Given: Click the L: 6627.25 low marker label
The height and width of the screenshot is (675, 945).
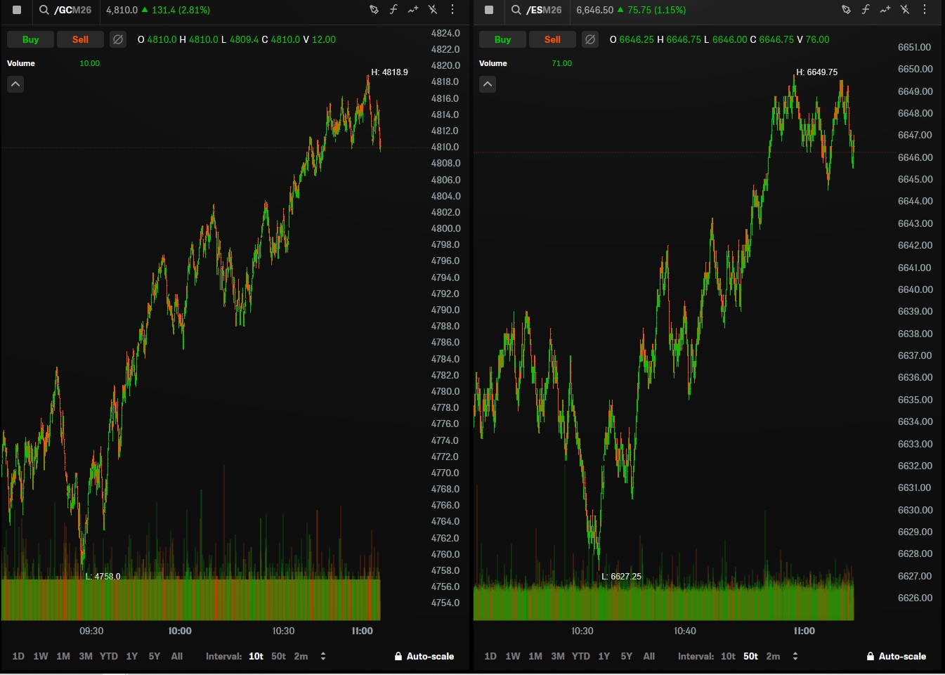Looking at the screenshot, I should pyautogui.click(x=622, y=576).
